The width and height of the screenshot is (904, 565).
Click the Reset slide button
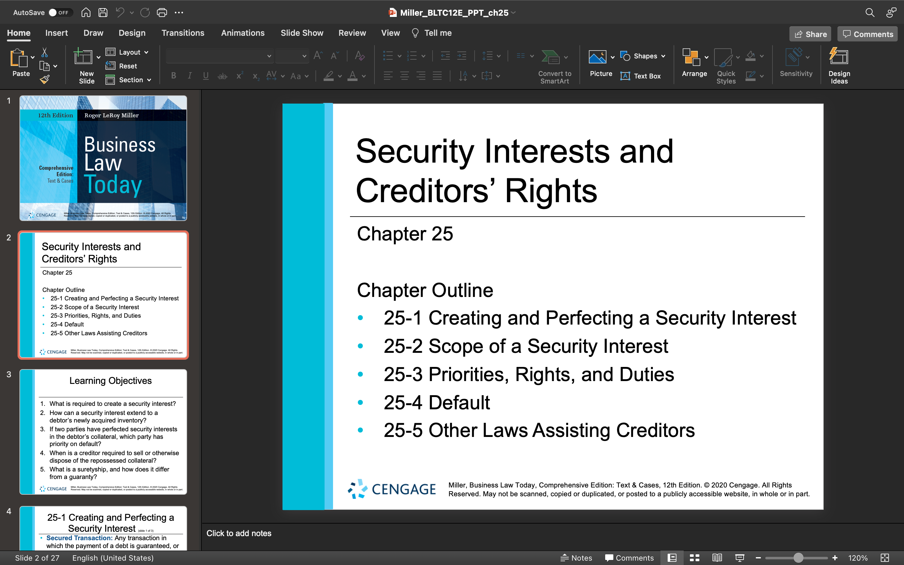(121, 66)
